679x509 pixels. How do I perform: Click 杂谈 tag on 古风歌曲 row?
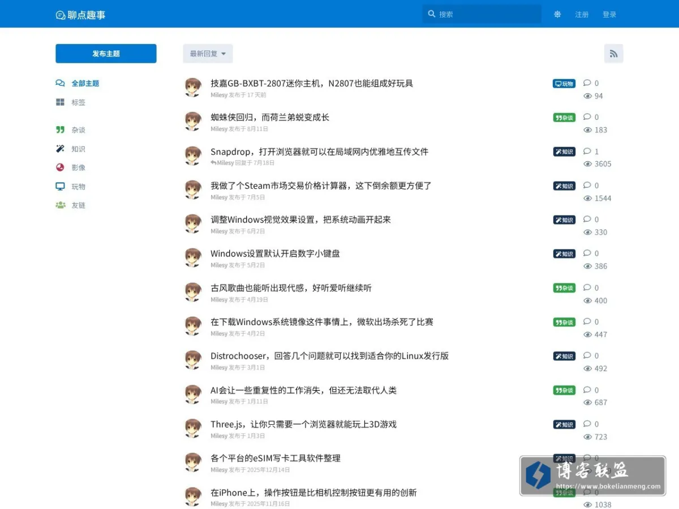pos(564,288)
